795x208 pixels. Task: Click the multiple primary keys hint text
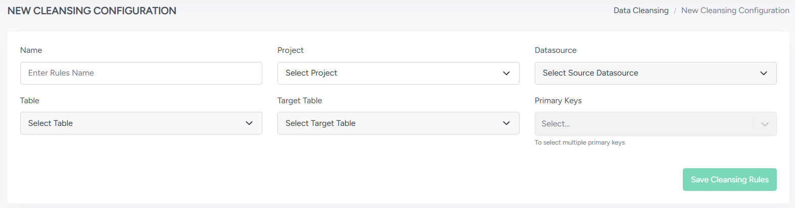click(x=580, y=143)
